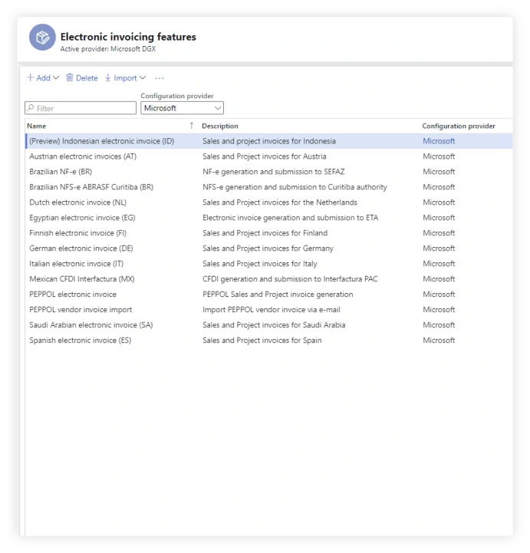Select Saudi Arabian electronic invoice (SA)

(91, 325)
